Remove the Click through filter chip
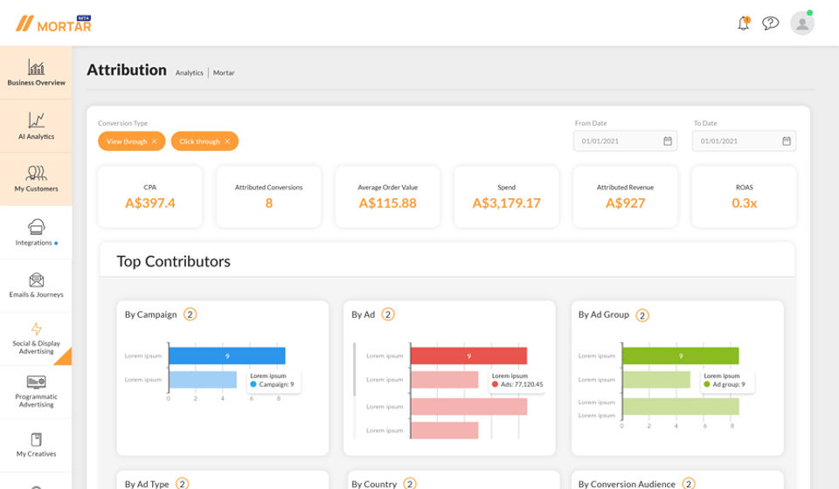Viewport: 839px width, 489px height. [227, 141]
